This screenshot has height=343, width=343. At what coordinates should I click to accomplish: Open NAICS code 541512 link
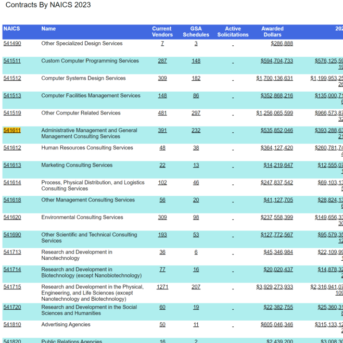tap(12, 78)
